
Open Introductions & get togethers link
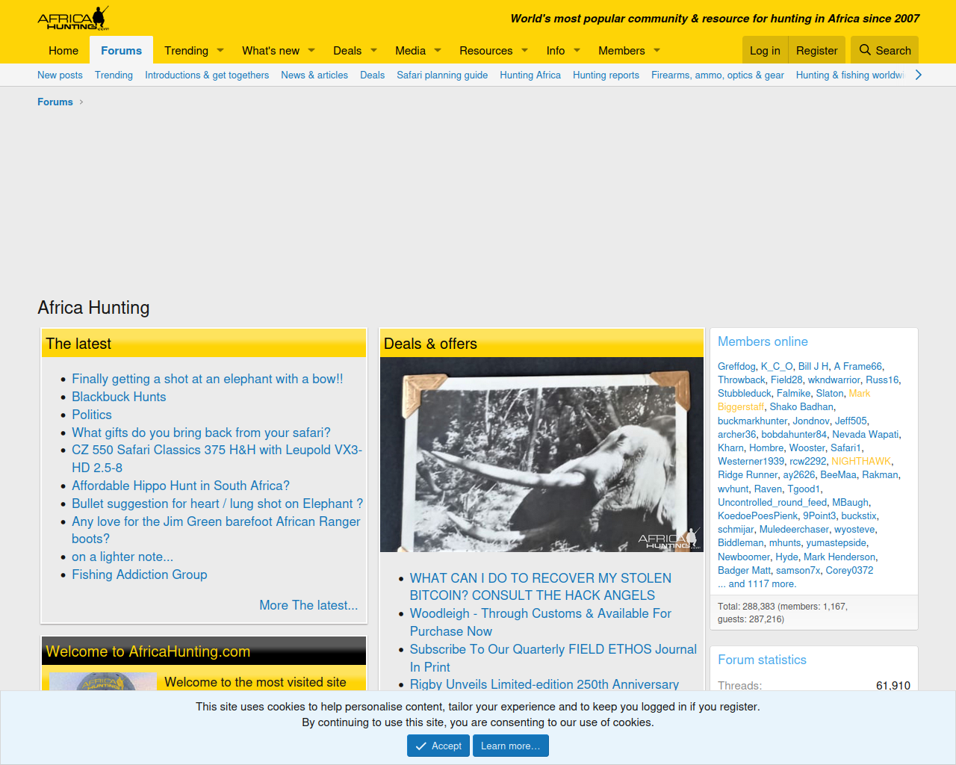pyautogui.click(x=207, y=75)
